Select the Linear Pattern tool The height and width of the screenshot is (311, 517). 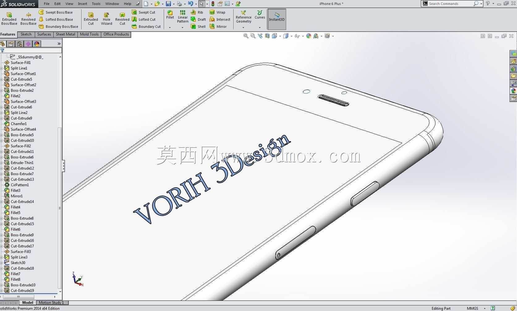pos(183,17)
